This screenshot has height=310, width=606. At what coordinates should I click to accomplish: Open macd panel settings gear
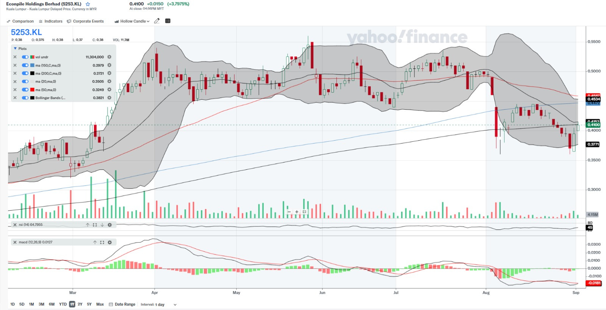coord(109,242)
